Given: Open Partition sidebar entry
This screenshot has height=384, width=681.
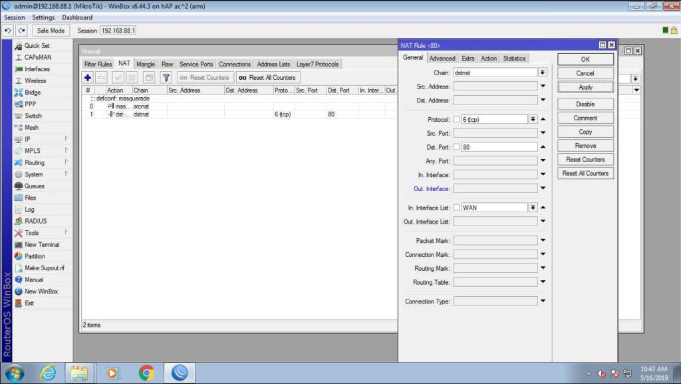Looking at the screenshot, I should point(35,256).
